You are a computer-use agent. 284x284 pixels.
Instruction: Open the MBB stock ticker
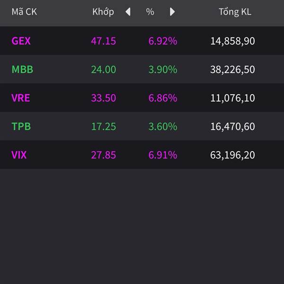click(x=22, y=70)
